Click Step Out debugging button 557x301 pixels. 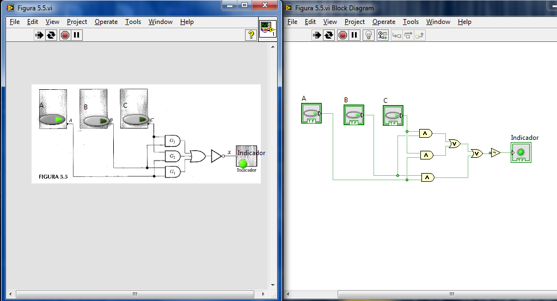[x=420, y=35]
